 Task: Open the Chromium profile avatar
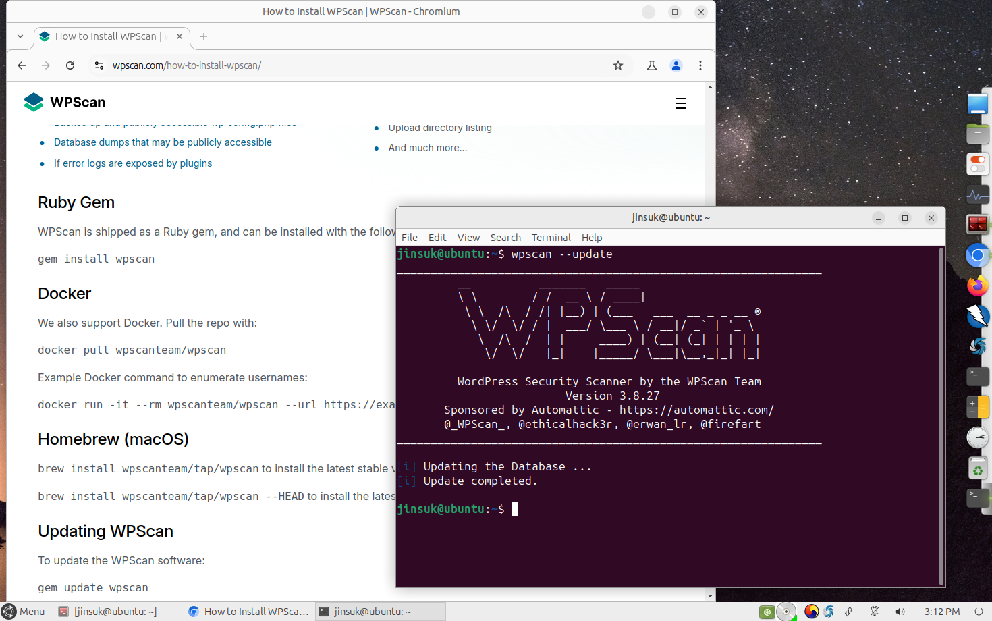(676, 65)
